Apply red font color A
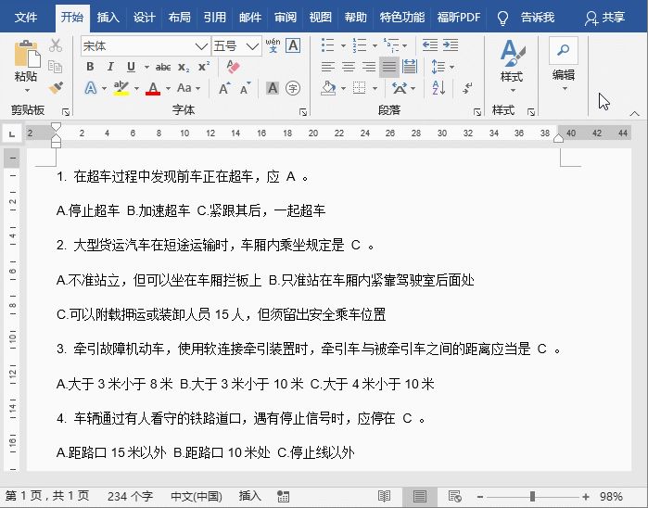The height and width of the screenshot is (508, 648). tap(153, 88)
